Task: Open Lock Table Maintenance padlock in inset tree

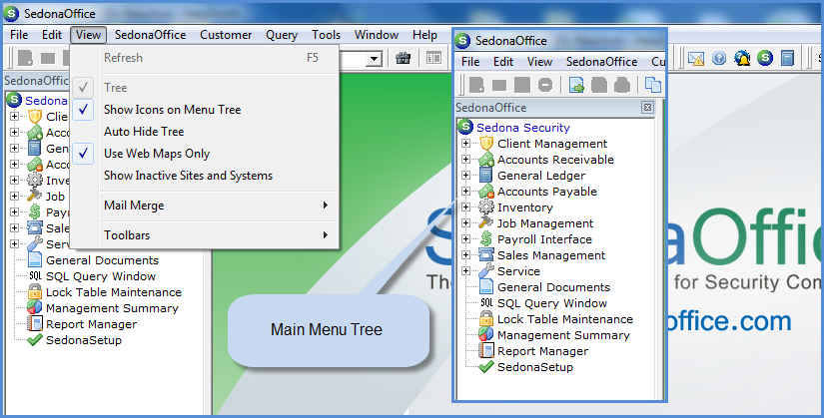Action: click(486, 319)
